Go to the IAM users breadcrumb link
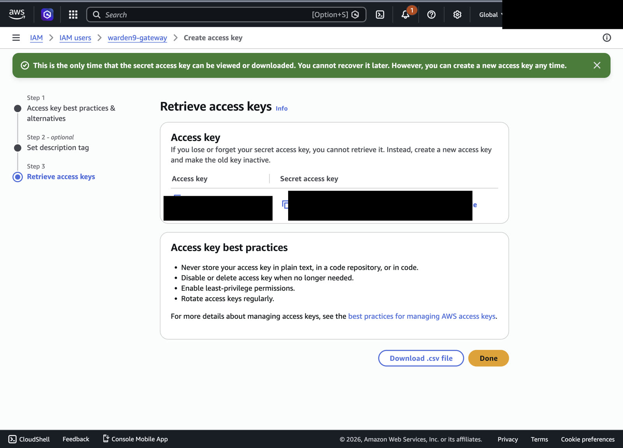Viewport: 623px width, 448px height. point(75,38)
